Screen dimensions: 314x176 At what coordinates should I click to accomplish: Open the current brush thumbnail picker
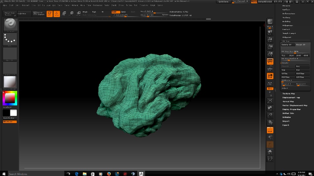pyautogui.click(x=10, y=24)
